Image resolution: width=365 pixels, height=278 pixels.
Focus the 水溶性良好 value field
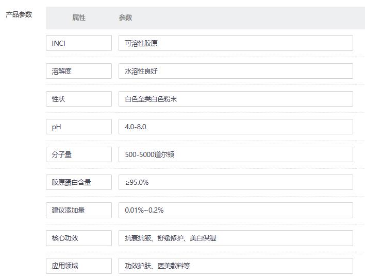pyautogui.click(x=236, y=71)
